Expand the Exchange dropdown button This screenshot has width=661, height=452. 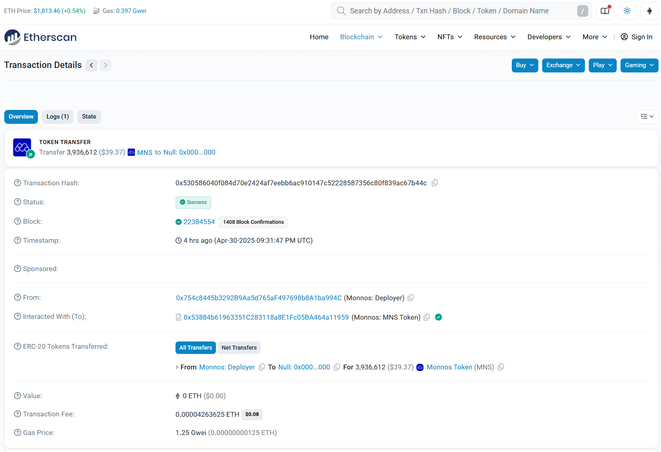click(563, 65)
